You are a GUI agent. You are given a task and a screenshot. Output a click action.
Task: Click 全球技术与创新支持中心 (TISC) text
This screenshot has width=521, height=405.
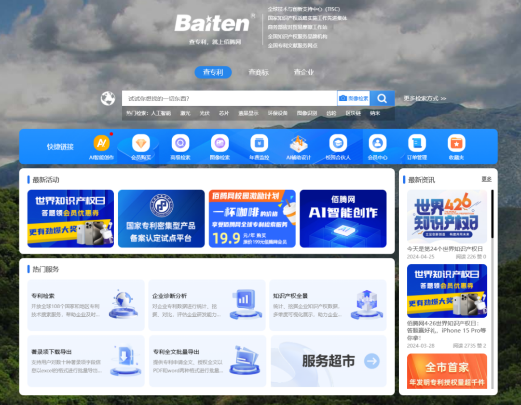click(x=304, y=9)
